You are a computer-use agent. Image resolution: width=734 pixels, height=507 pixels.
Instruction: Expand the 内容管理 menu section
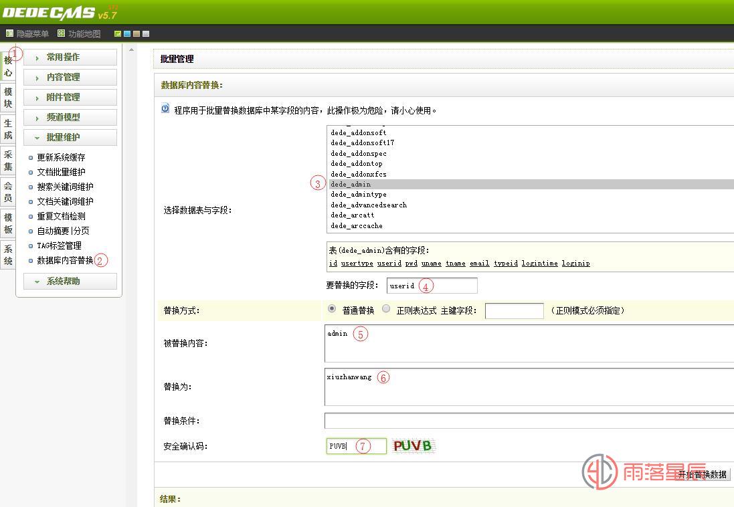pos(70,77)
